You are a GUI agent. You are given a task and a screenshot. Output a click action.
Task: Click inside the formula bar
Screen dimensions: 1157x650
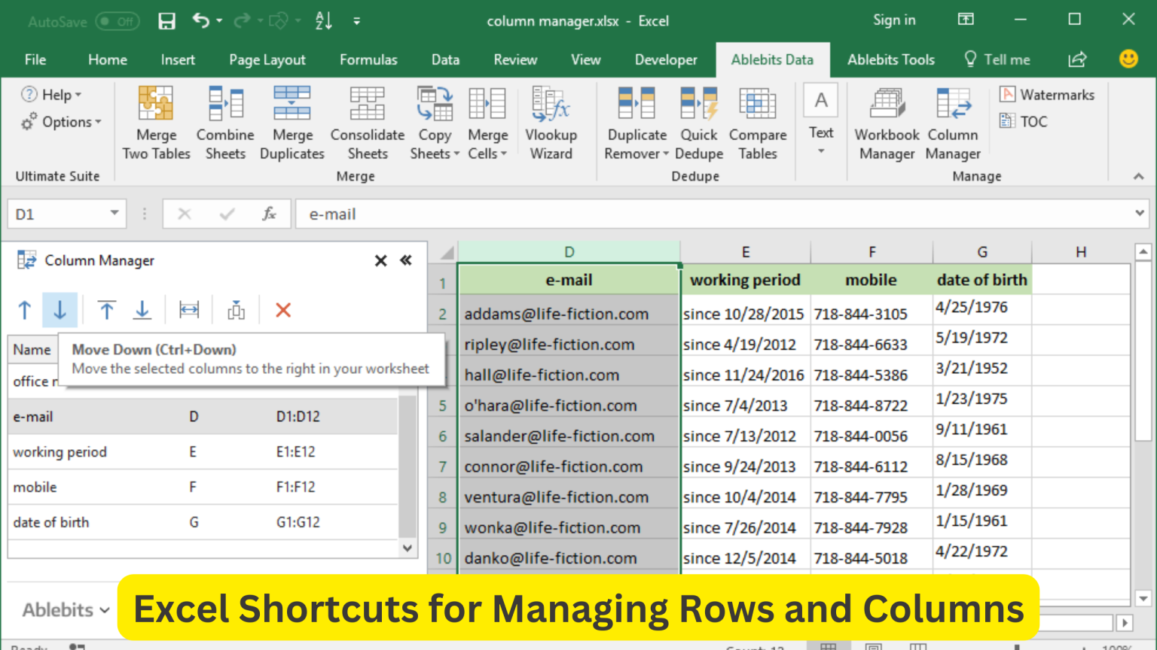(527, 214)
